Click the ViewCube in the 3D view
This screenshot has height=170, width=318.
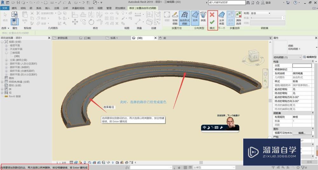(x=253, y=56)
